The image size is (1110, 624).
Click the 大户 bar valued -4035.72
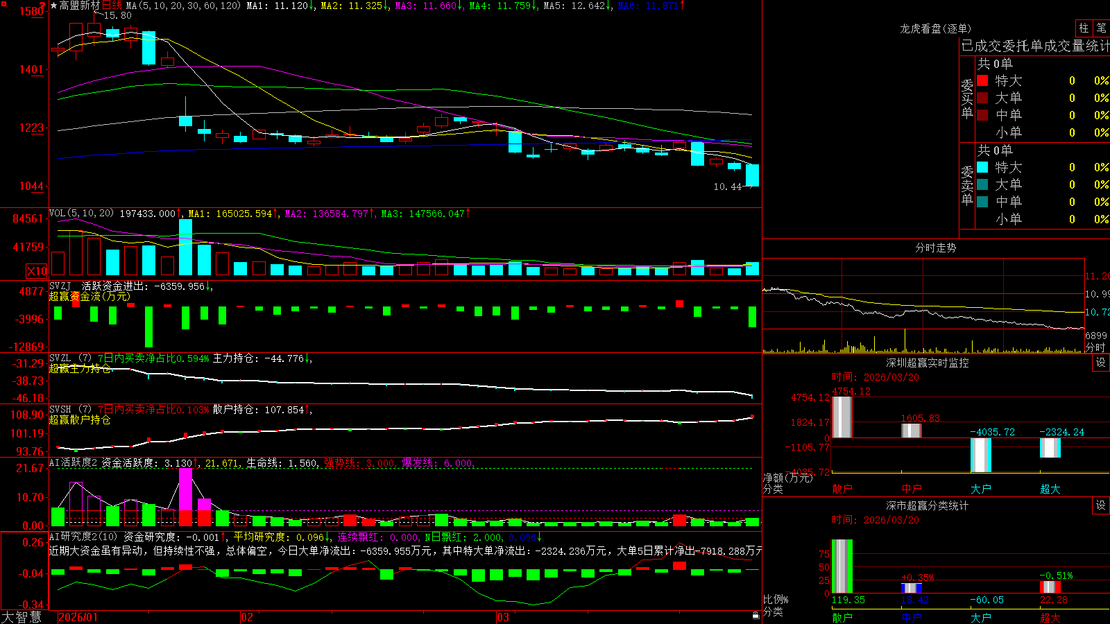click(981, 456)
